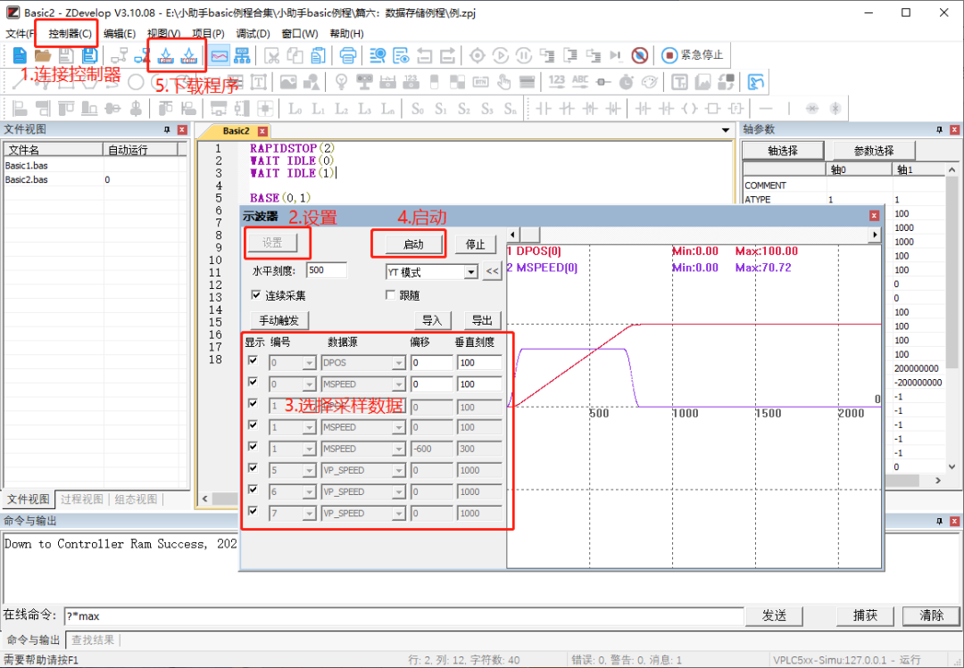This screenshot has height=668, width=964.
Task: Click the Open folder toolbar icon
Action: coord(43,56)
